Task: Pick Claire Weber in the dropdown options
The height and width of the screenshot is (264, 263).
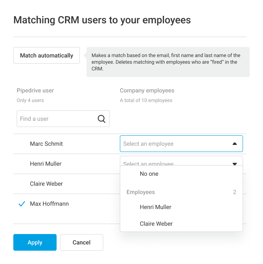Action: [x=156, y=224]
